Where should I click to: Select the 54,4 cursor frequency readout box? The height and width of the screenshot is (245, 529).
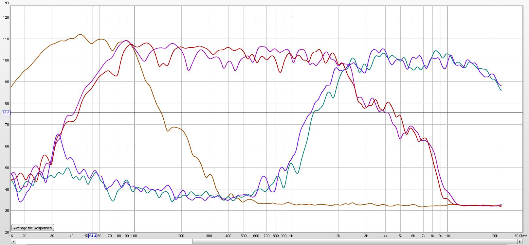click(x=93, y=236)
